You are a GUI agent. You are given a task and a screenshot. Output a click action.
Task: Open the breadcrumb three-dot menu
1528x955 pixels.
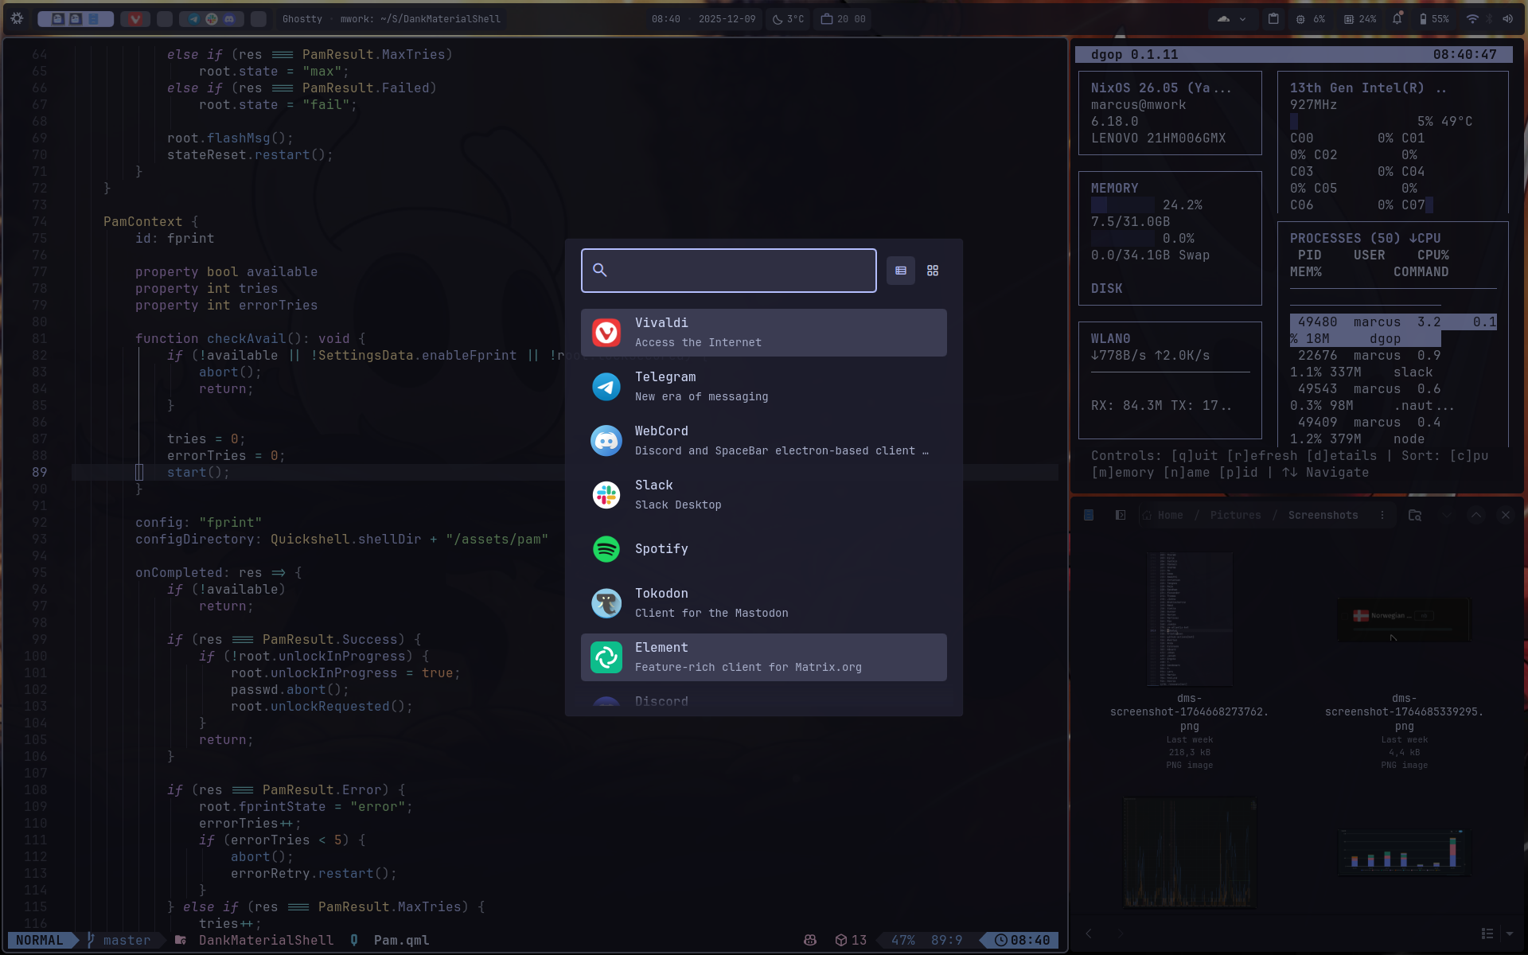(1382, 516)
